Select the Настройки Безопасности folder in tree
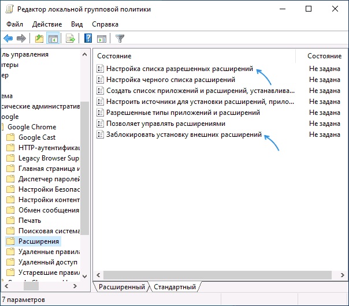This screenshot has width=349, height=306. 49,189
